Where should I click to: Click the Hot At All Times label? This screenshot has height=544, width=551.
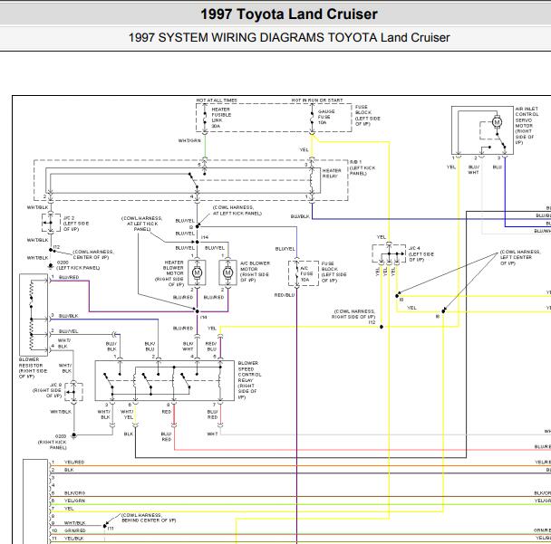point(217,100)
